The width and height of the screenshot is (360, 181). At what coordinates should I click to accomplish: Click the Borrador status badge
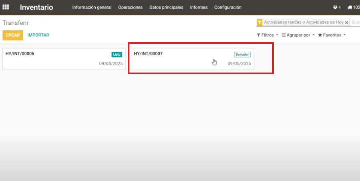(242, 54)
